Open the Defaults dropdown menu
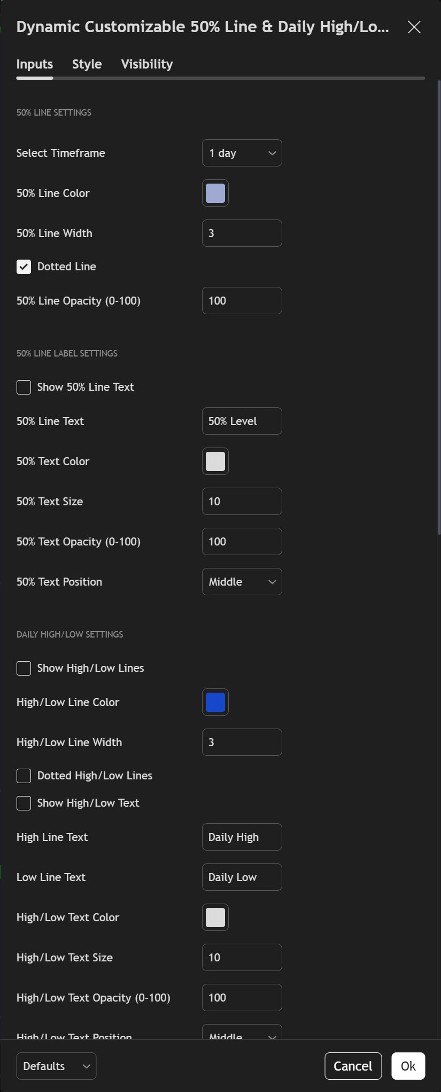 [56, 1066]
